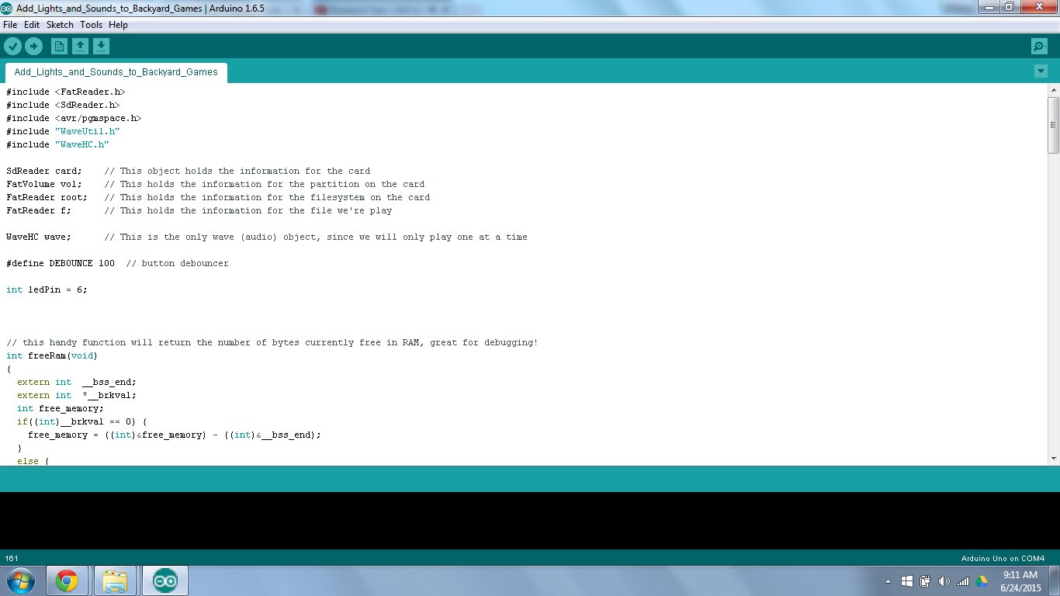The width and height of the screenshot is (1060, 596).
Task: Click the 'if((int)__brkval == 0) {' line
Action: tap(81, 421)
